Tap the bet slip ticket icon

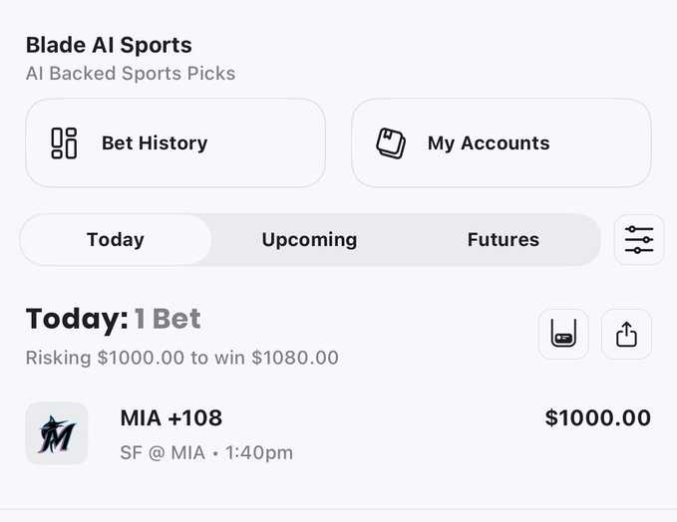pyautogui.click(x=563, y=335)
